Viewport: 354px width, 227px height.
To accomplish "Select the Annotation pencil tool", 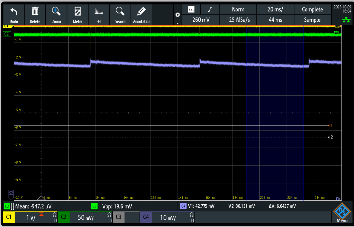I will coord(142,12).
